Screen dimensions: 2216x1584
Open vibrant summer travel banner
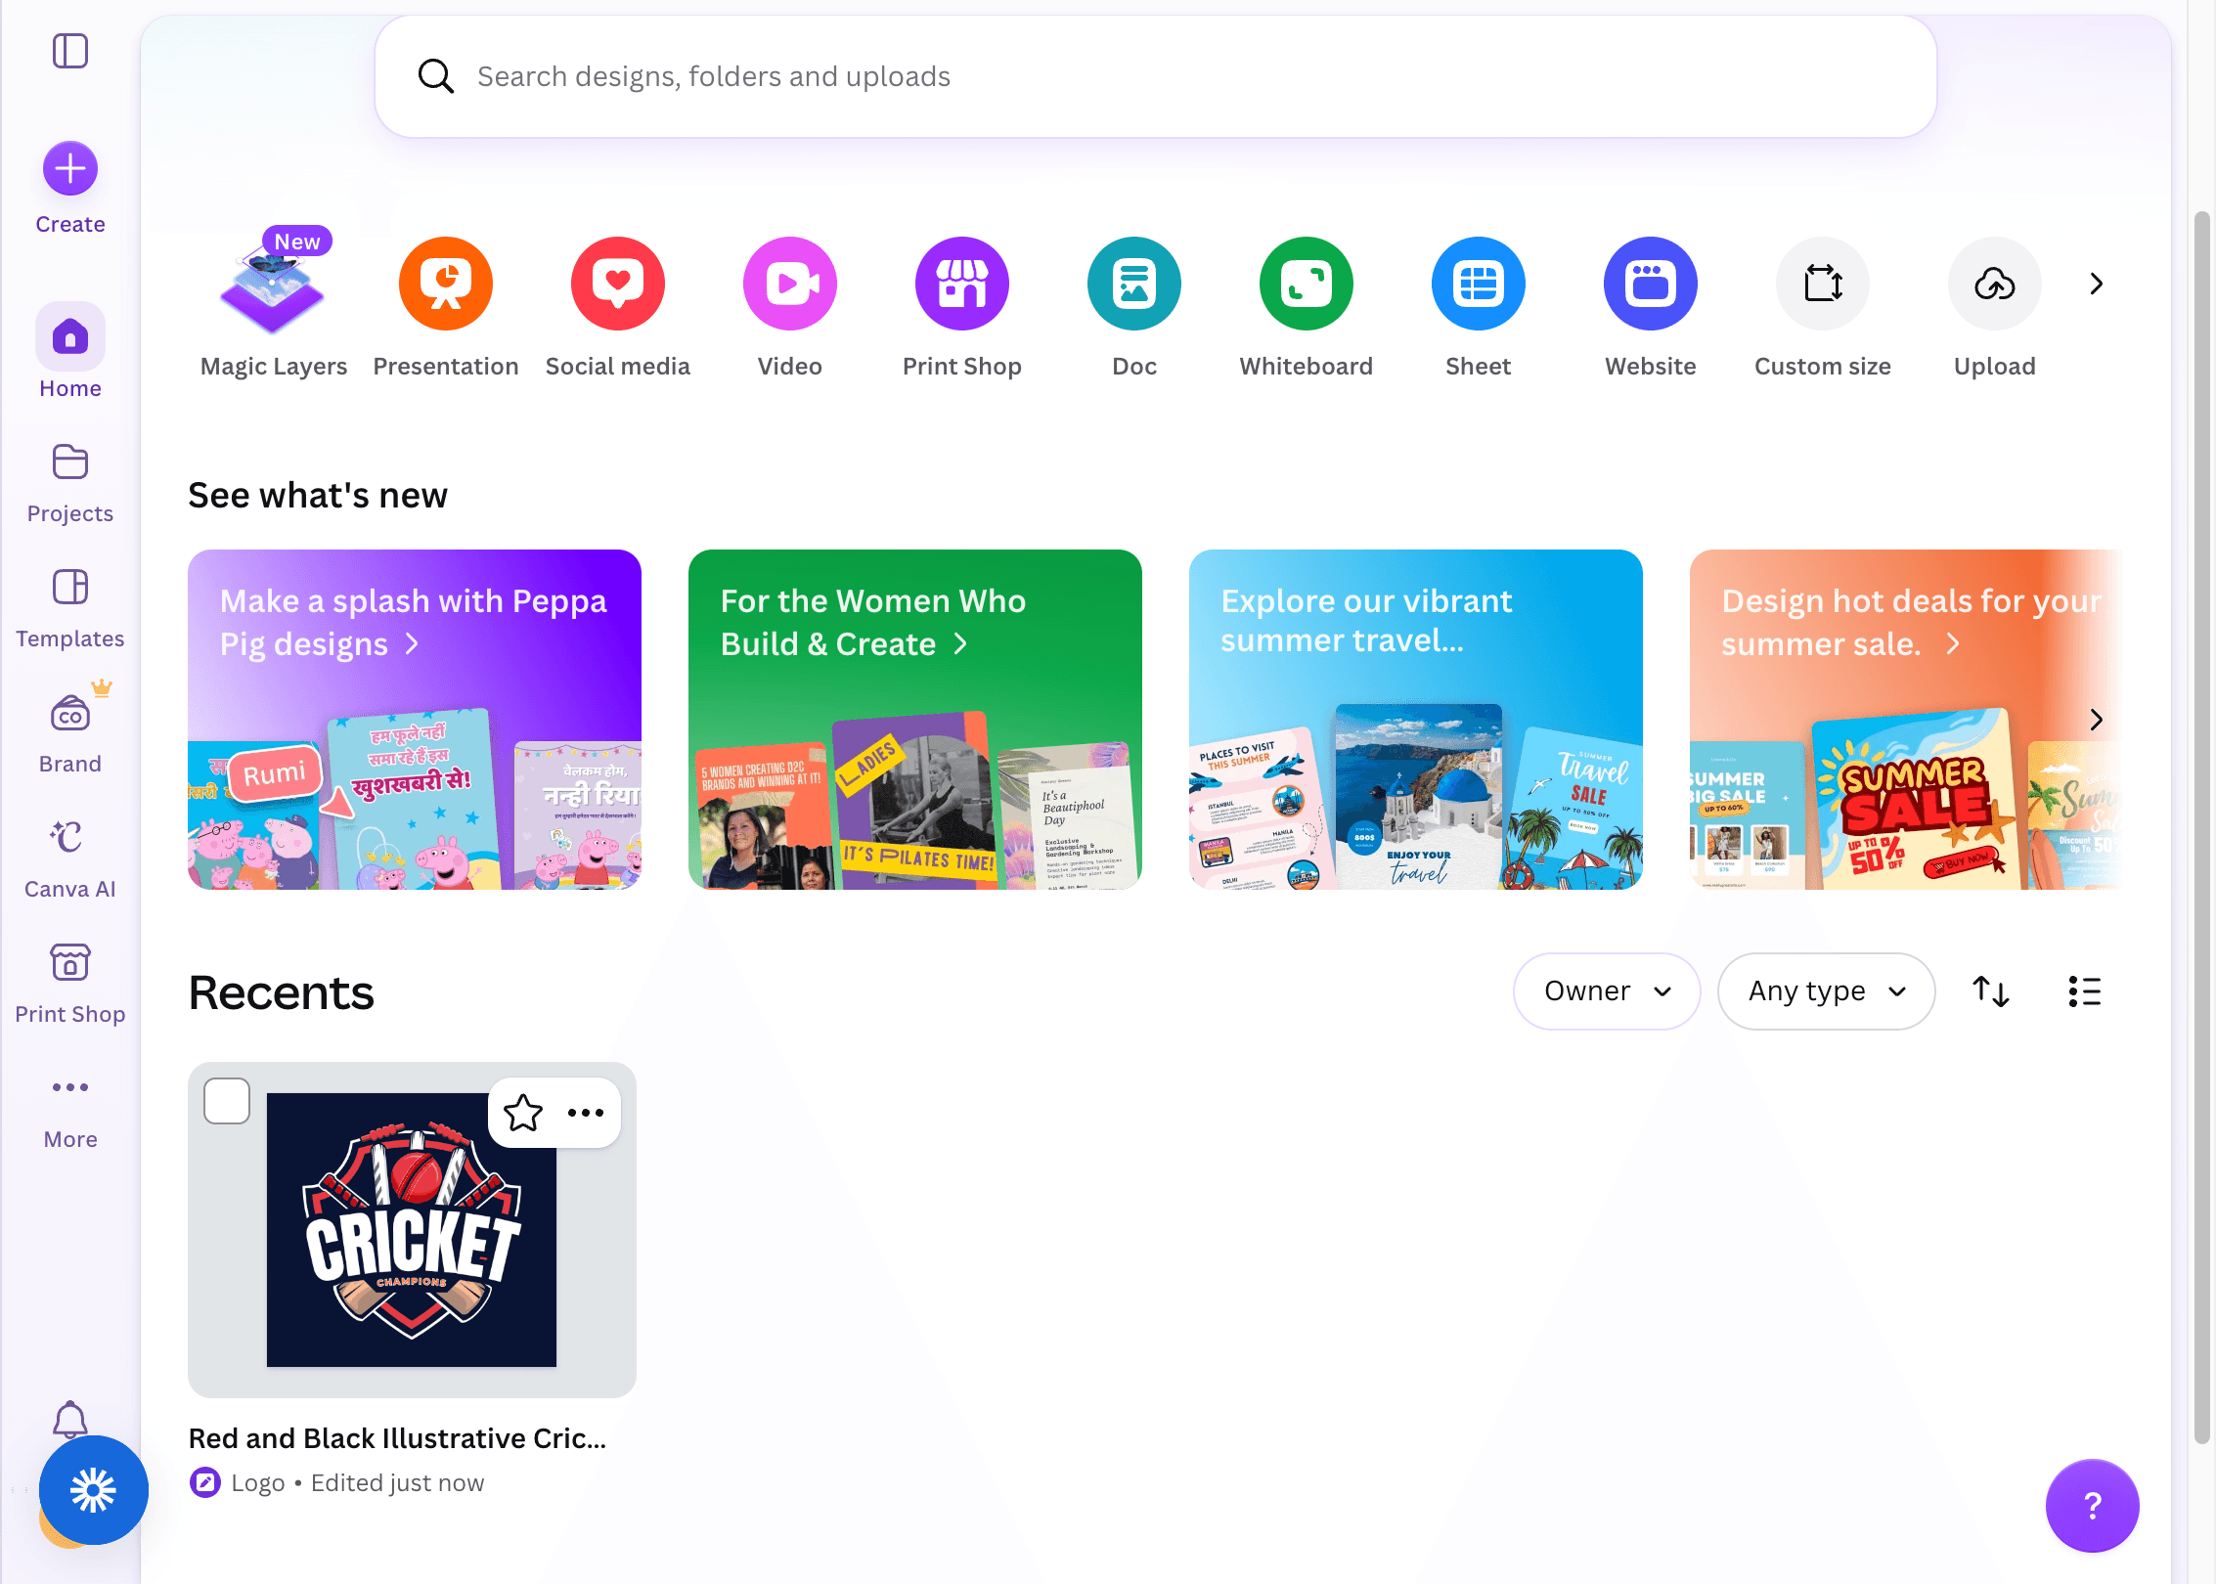coord(1416,720)
